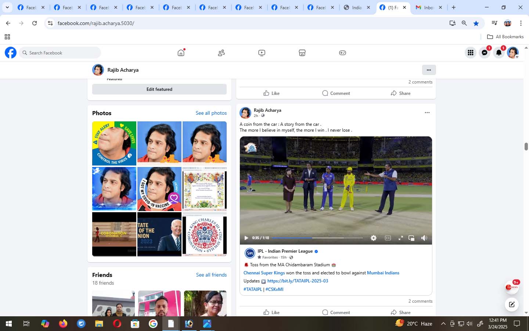Toggle picture-in-picture for video
Viewport: 529px width, 331px height.
[x=411, y=238]
